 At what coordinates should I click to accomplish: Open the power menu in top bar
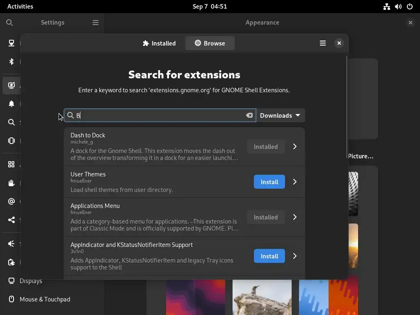click(x=410, y=7)
